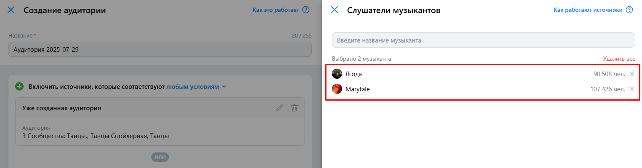Image resolution: width=642 pixels, height=168 pixels.
Task: Click the green plus include-sources icon
Action: pos(19,86)
